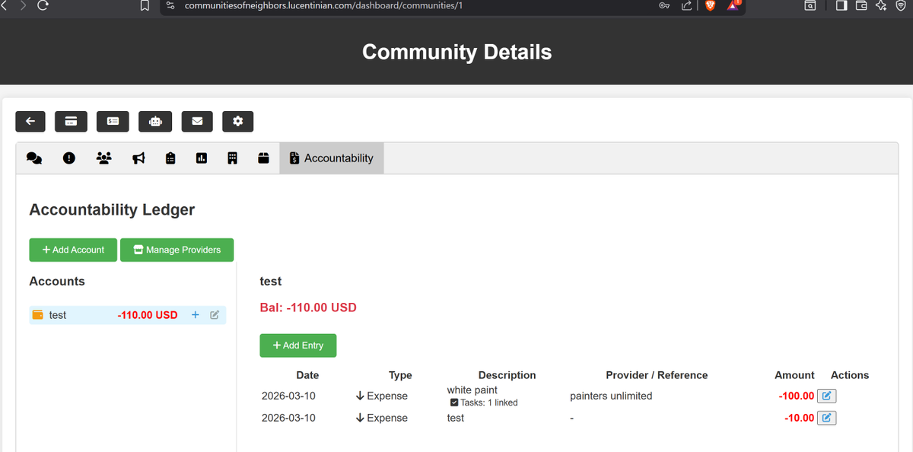Click the tab search icon in browser toolbar
The height and width of the screenshot is (452, 913).
tap(810, 5)
